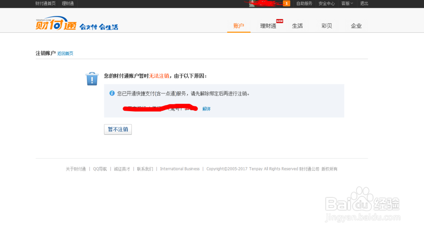Click the 返回首页 link
Viewport: 424px width, 232px height.
point(65,53)
